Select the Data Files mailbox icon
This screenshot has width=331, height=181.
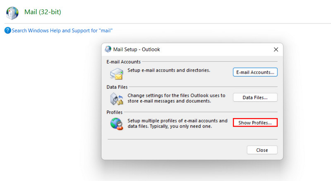point(117,99)
